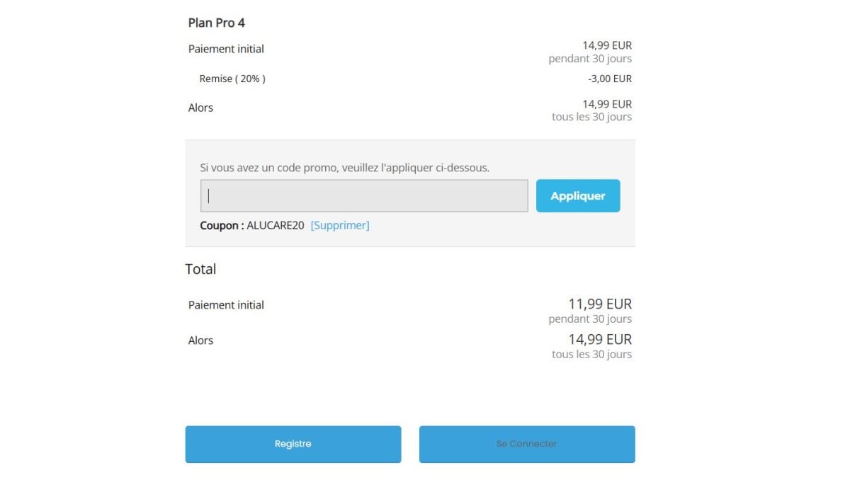Screen dimensions: 850x487
Task: Click the promo code instruction sentence
Action: coord(346,168)
